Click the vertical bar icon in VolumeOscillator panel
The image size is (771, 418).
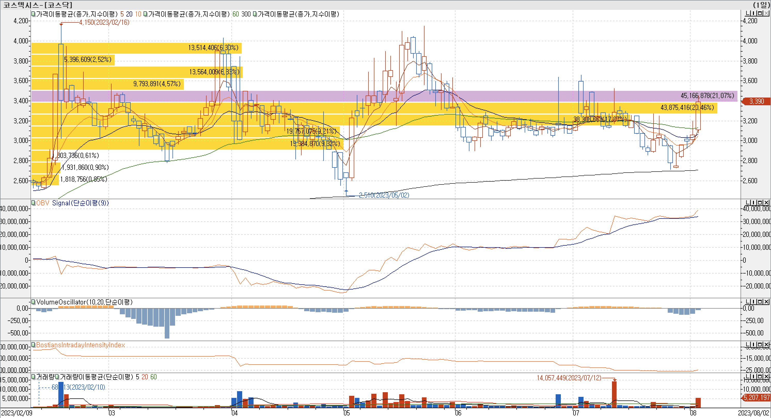tap(754, 302)
